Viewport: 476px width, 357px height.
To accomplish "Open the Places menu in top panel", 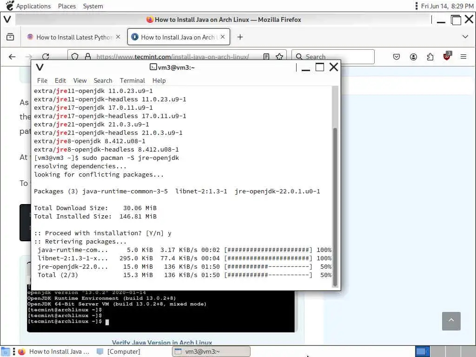I will [x=67, y=6].
